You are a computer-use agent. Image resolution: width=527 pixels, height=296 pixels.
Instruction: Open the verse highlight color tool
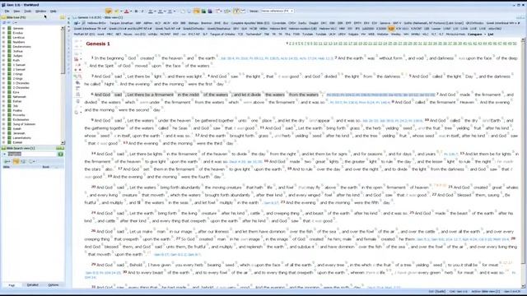tap(117, 11)
